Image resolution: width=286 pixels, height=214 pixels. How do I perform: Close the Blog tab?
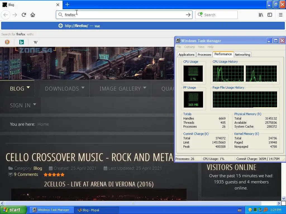(58, 5)
